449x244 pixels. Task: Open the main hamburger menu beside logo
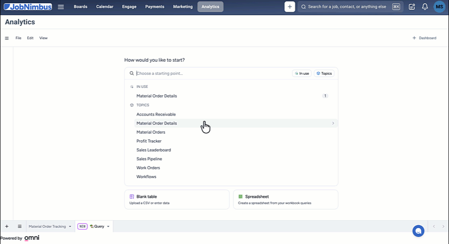[61, 7]
